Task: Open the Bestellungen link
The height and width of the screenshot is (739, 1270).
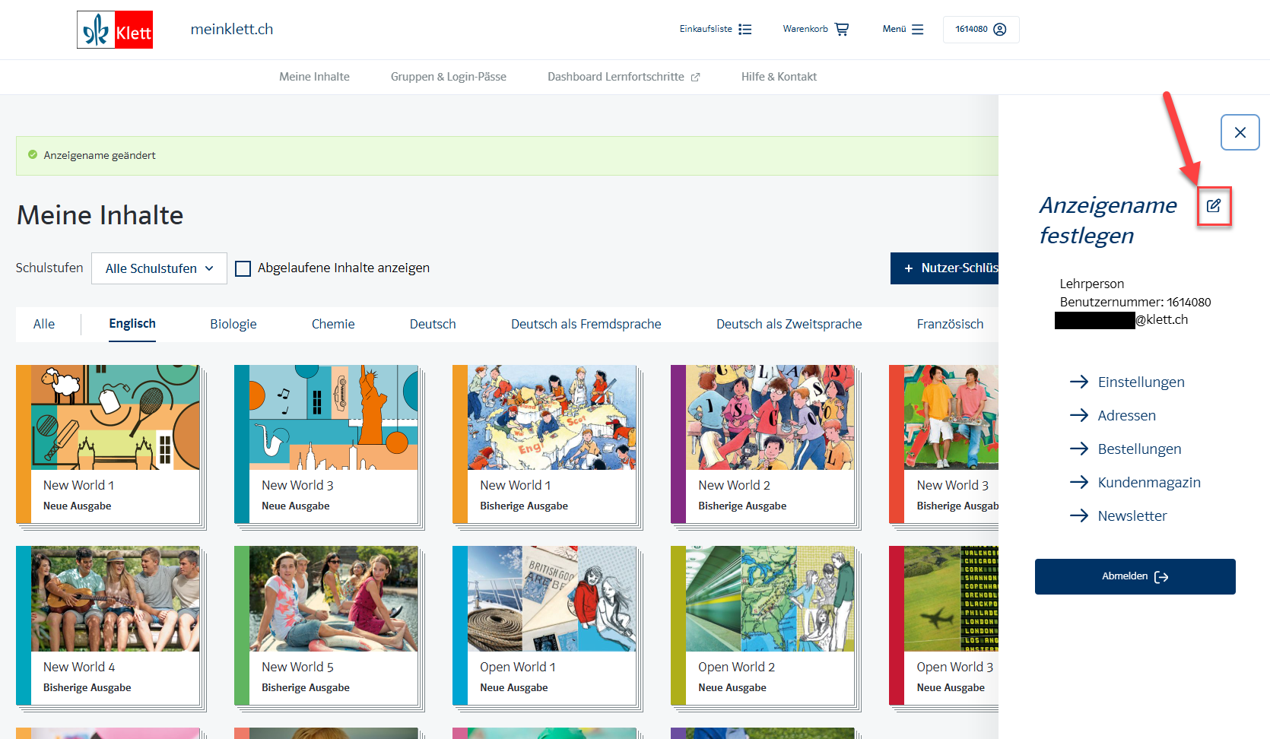Action: tap(1138, 449)
